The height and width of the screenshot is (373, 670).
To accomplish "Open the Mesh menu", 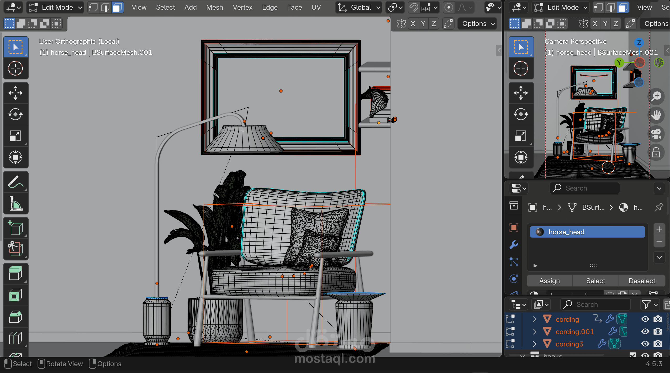I will (214, 7).
